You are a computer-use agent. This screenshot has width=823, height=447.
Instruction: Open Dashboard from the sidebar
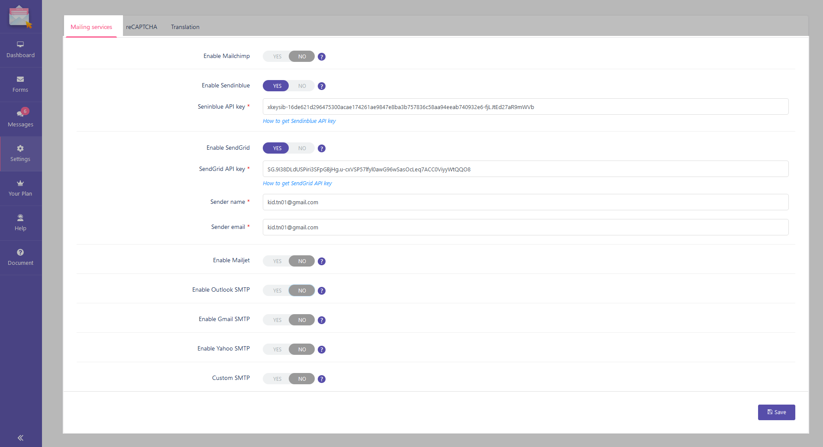click(20, 50)
